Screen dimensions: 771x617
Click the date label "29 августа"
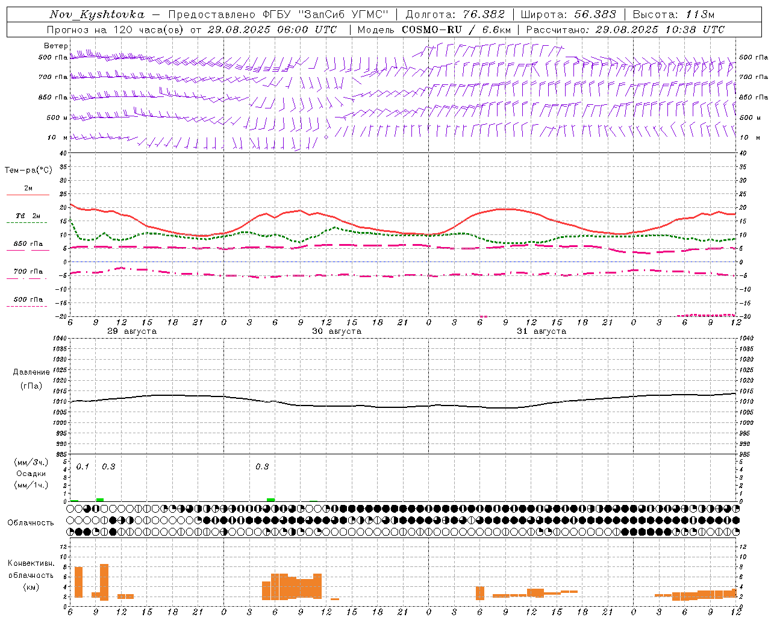click(132, 331)
